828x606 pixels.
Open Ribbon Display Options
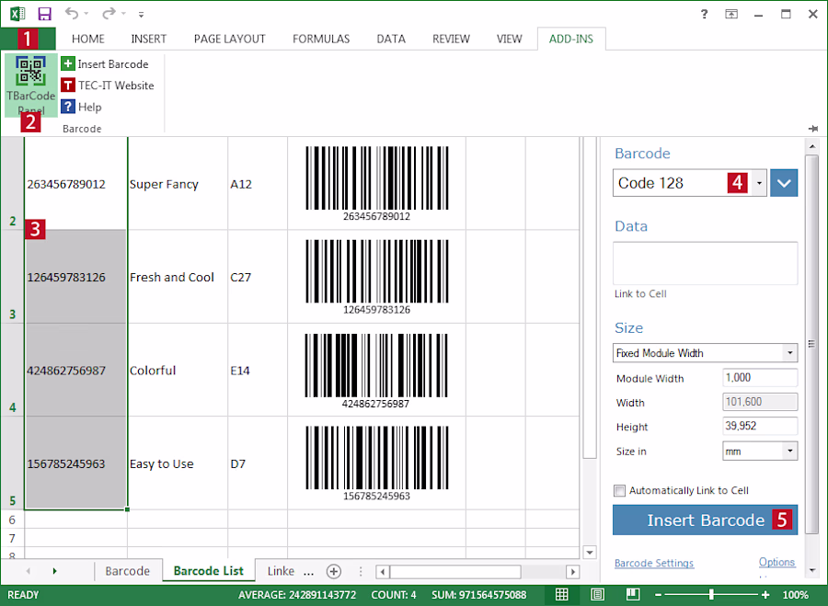731,14
